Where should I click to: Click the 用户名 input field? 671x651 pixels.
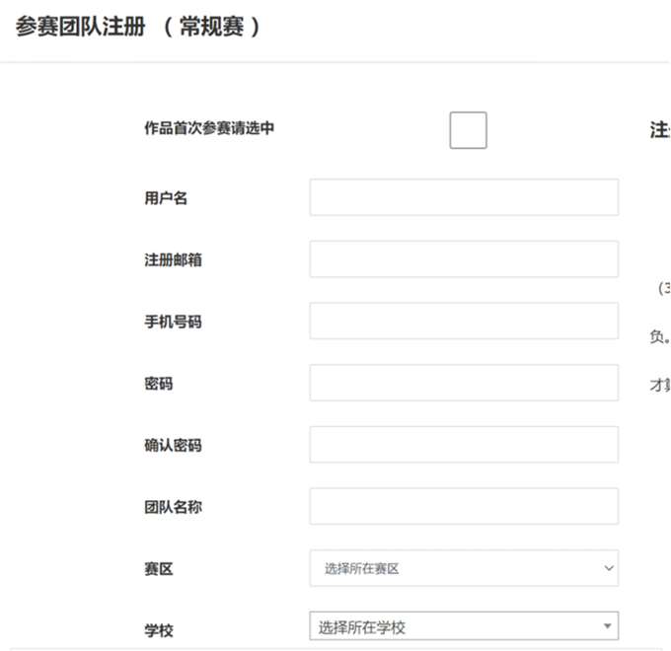point(464,197)
